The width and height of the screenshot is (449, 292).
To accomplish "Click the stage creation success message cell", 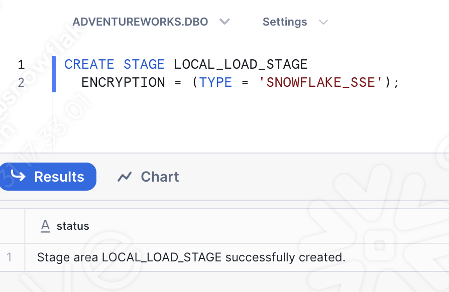I will tap(191, 257).
